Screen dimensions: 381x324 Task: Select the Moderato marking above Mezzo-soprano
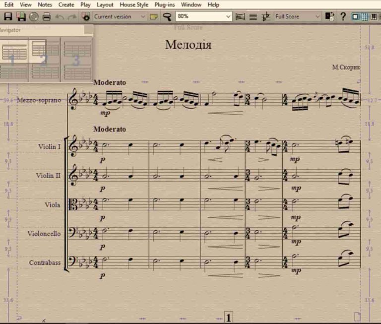110,82
